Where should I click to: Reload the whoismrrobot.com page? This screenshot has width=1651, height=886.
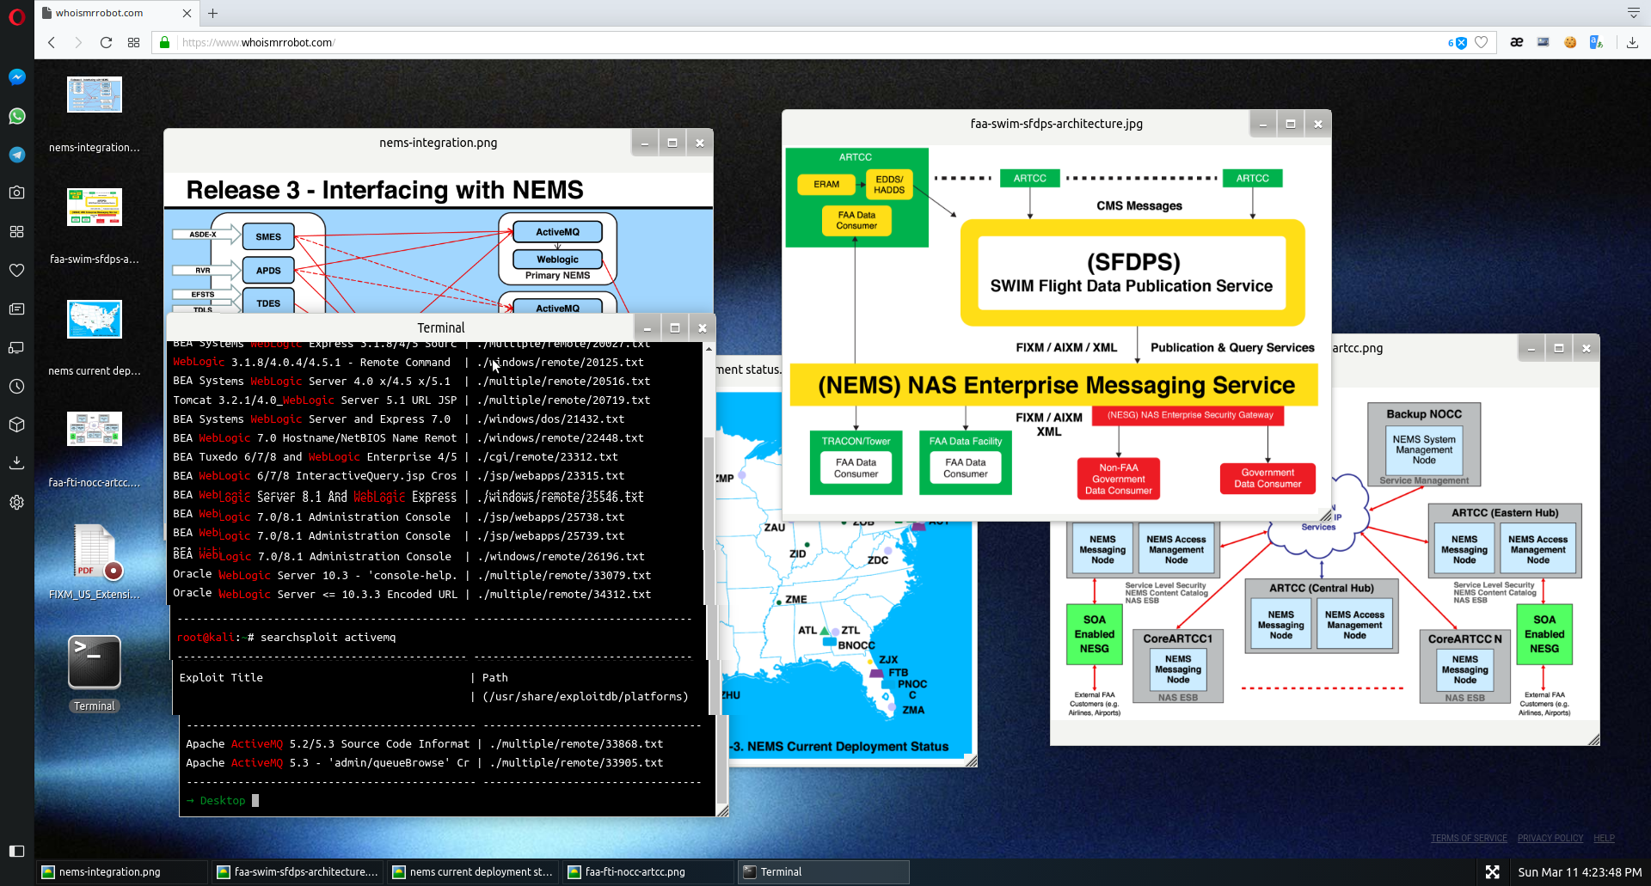click(x=106, y=42)
